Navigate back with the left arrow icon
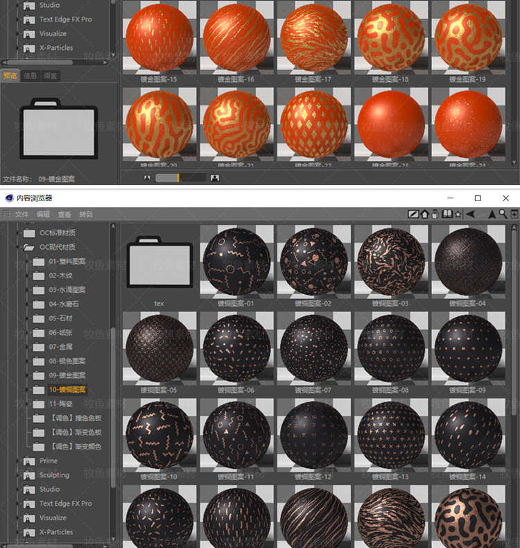The height and width of the screenshot is (548, 520). coord(470,214)
